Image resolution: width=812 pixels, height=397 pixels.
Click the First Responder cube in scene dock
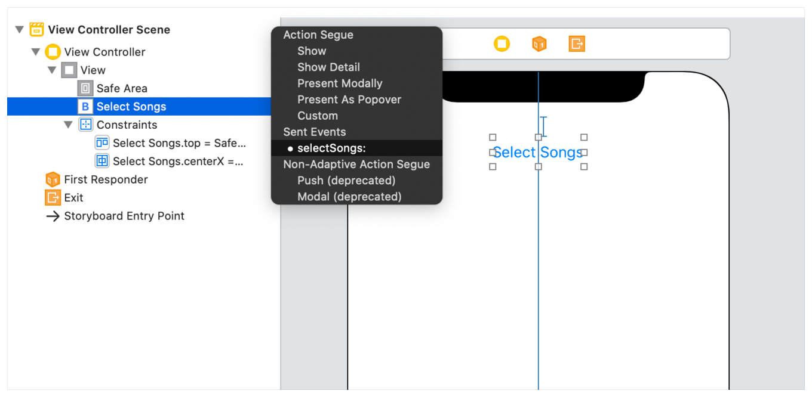click(539, 44)
